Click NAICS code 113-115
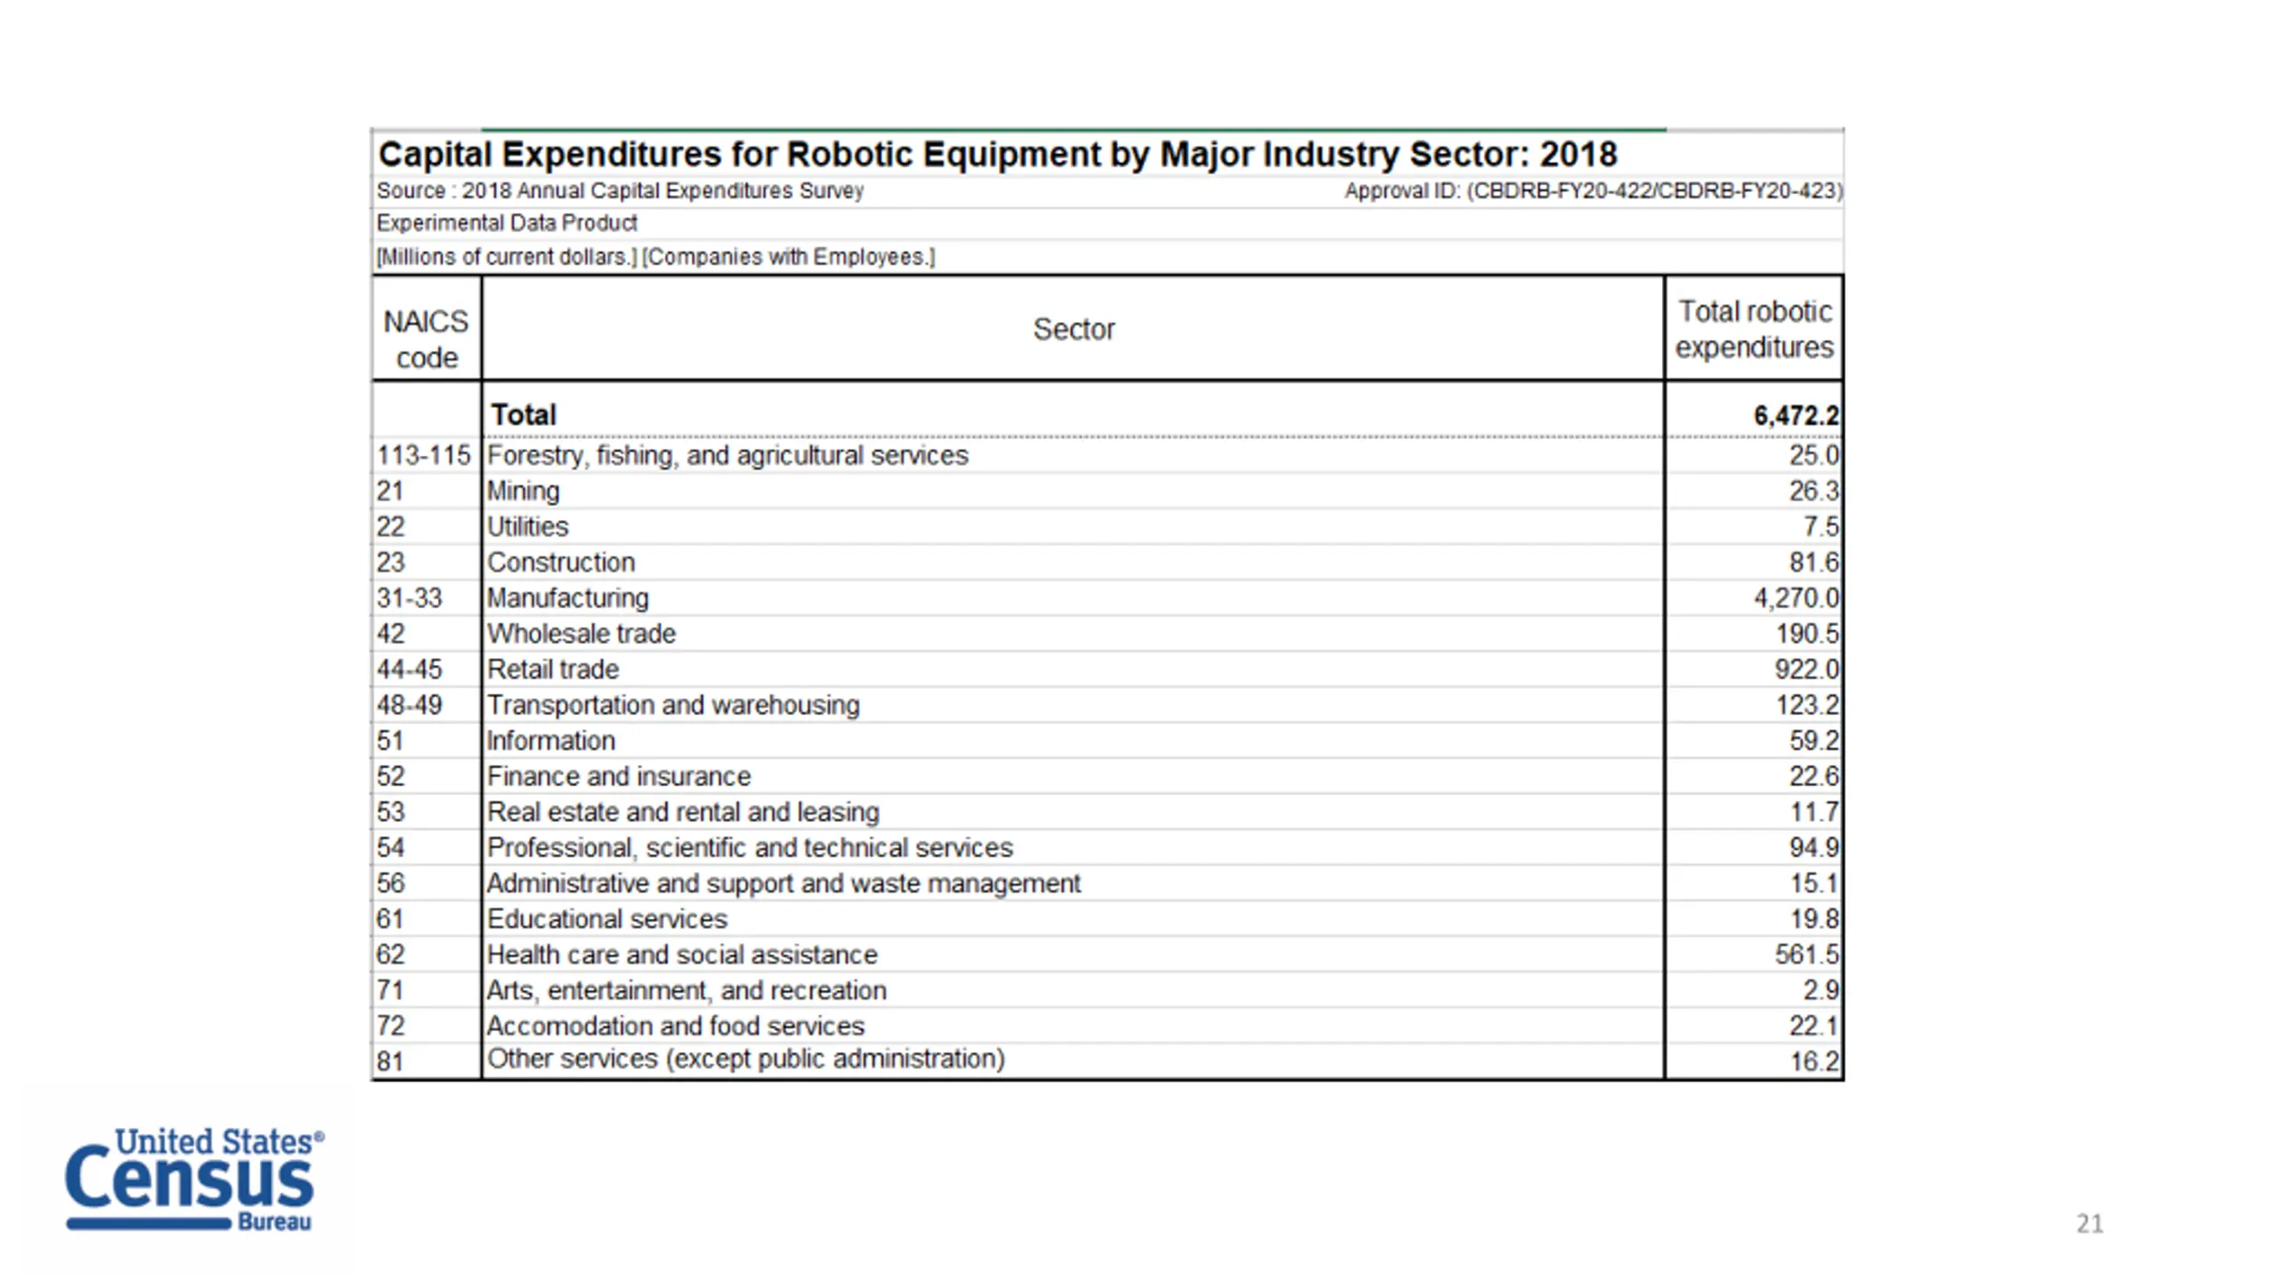The height and width of the screenshot is (1282, 2279). 423,456
